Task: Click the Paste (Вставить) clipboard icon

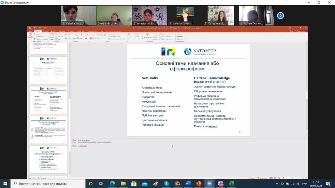Action: click(x=30, y=35)
